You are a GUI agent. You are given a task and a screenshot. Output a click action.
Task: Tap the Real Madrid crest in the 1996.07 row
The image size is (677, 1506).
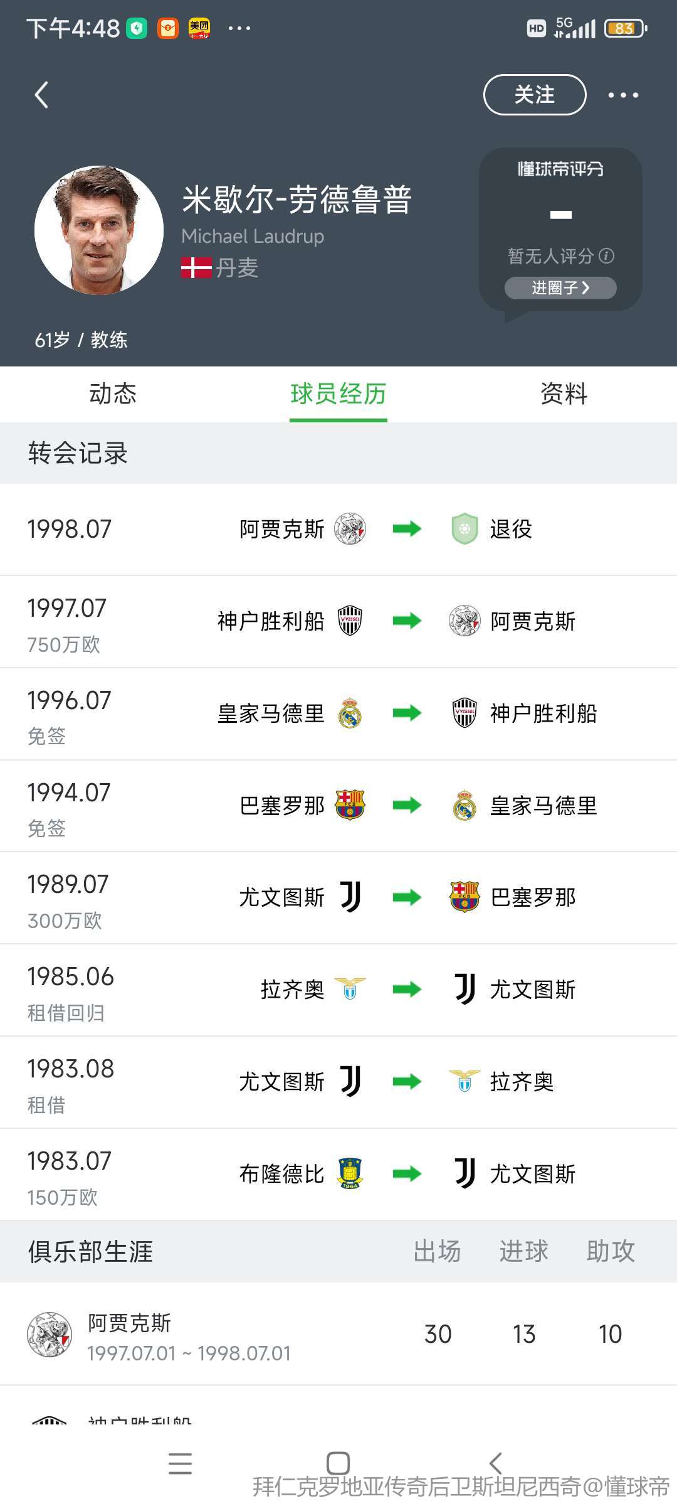click(350, 713)
